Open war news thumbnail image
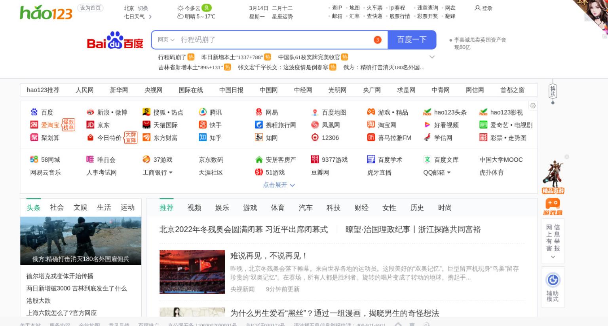Screen dimensions: 608x326 coord(81,241)
